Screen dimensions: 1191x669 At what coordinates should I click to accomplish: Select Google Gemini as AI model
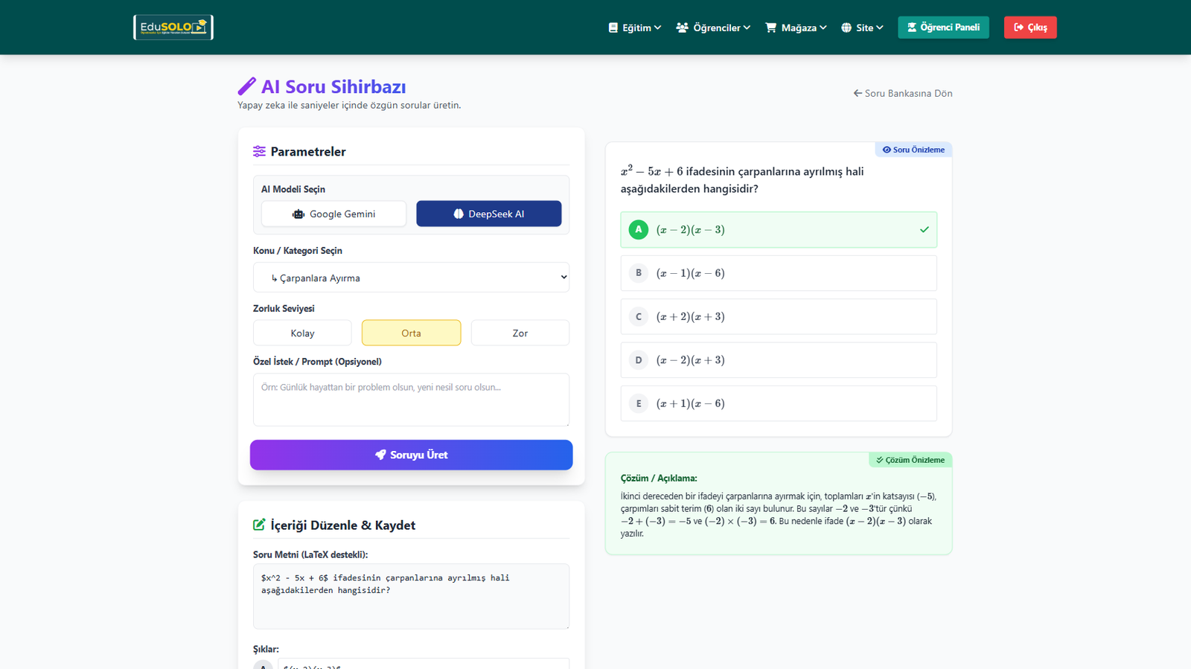333,214
